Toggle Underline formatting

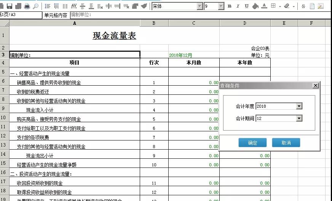(x=247, y=6)
